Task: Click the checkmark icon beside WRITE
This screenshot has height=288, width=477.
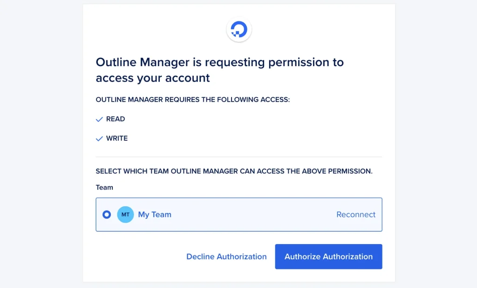Action: 99,139
